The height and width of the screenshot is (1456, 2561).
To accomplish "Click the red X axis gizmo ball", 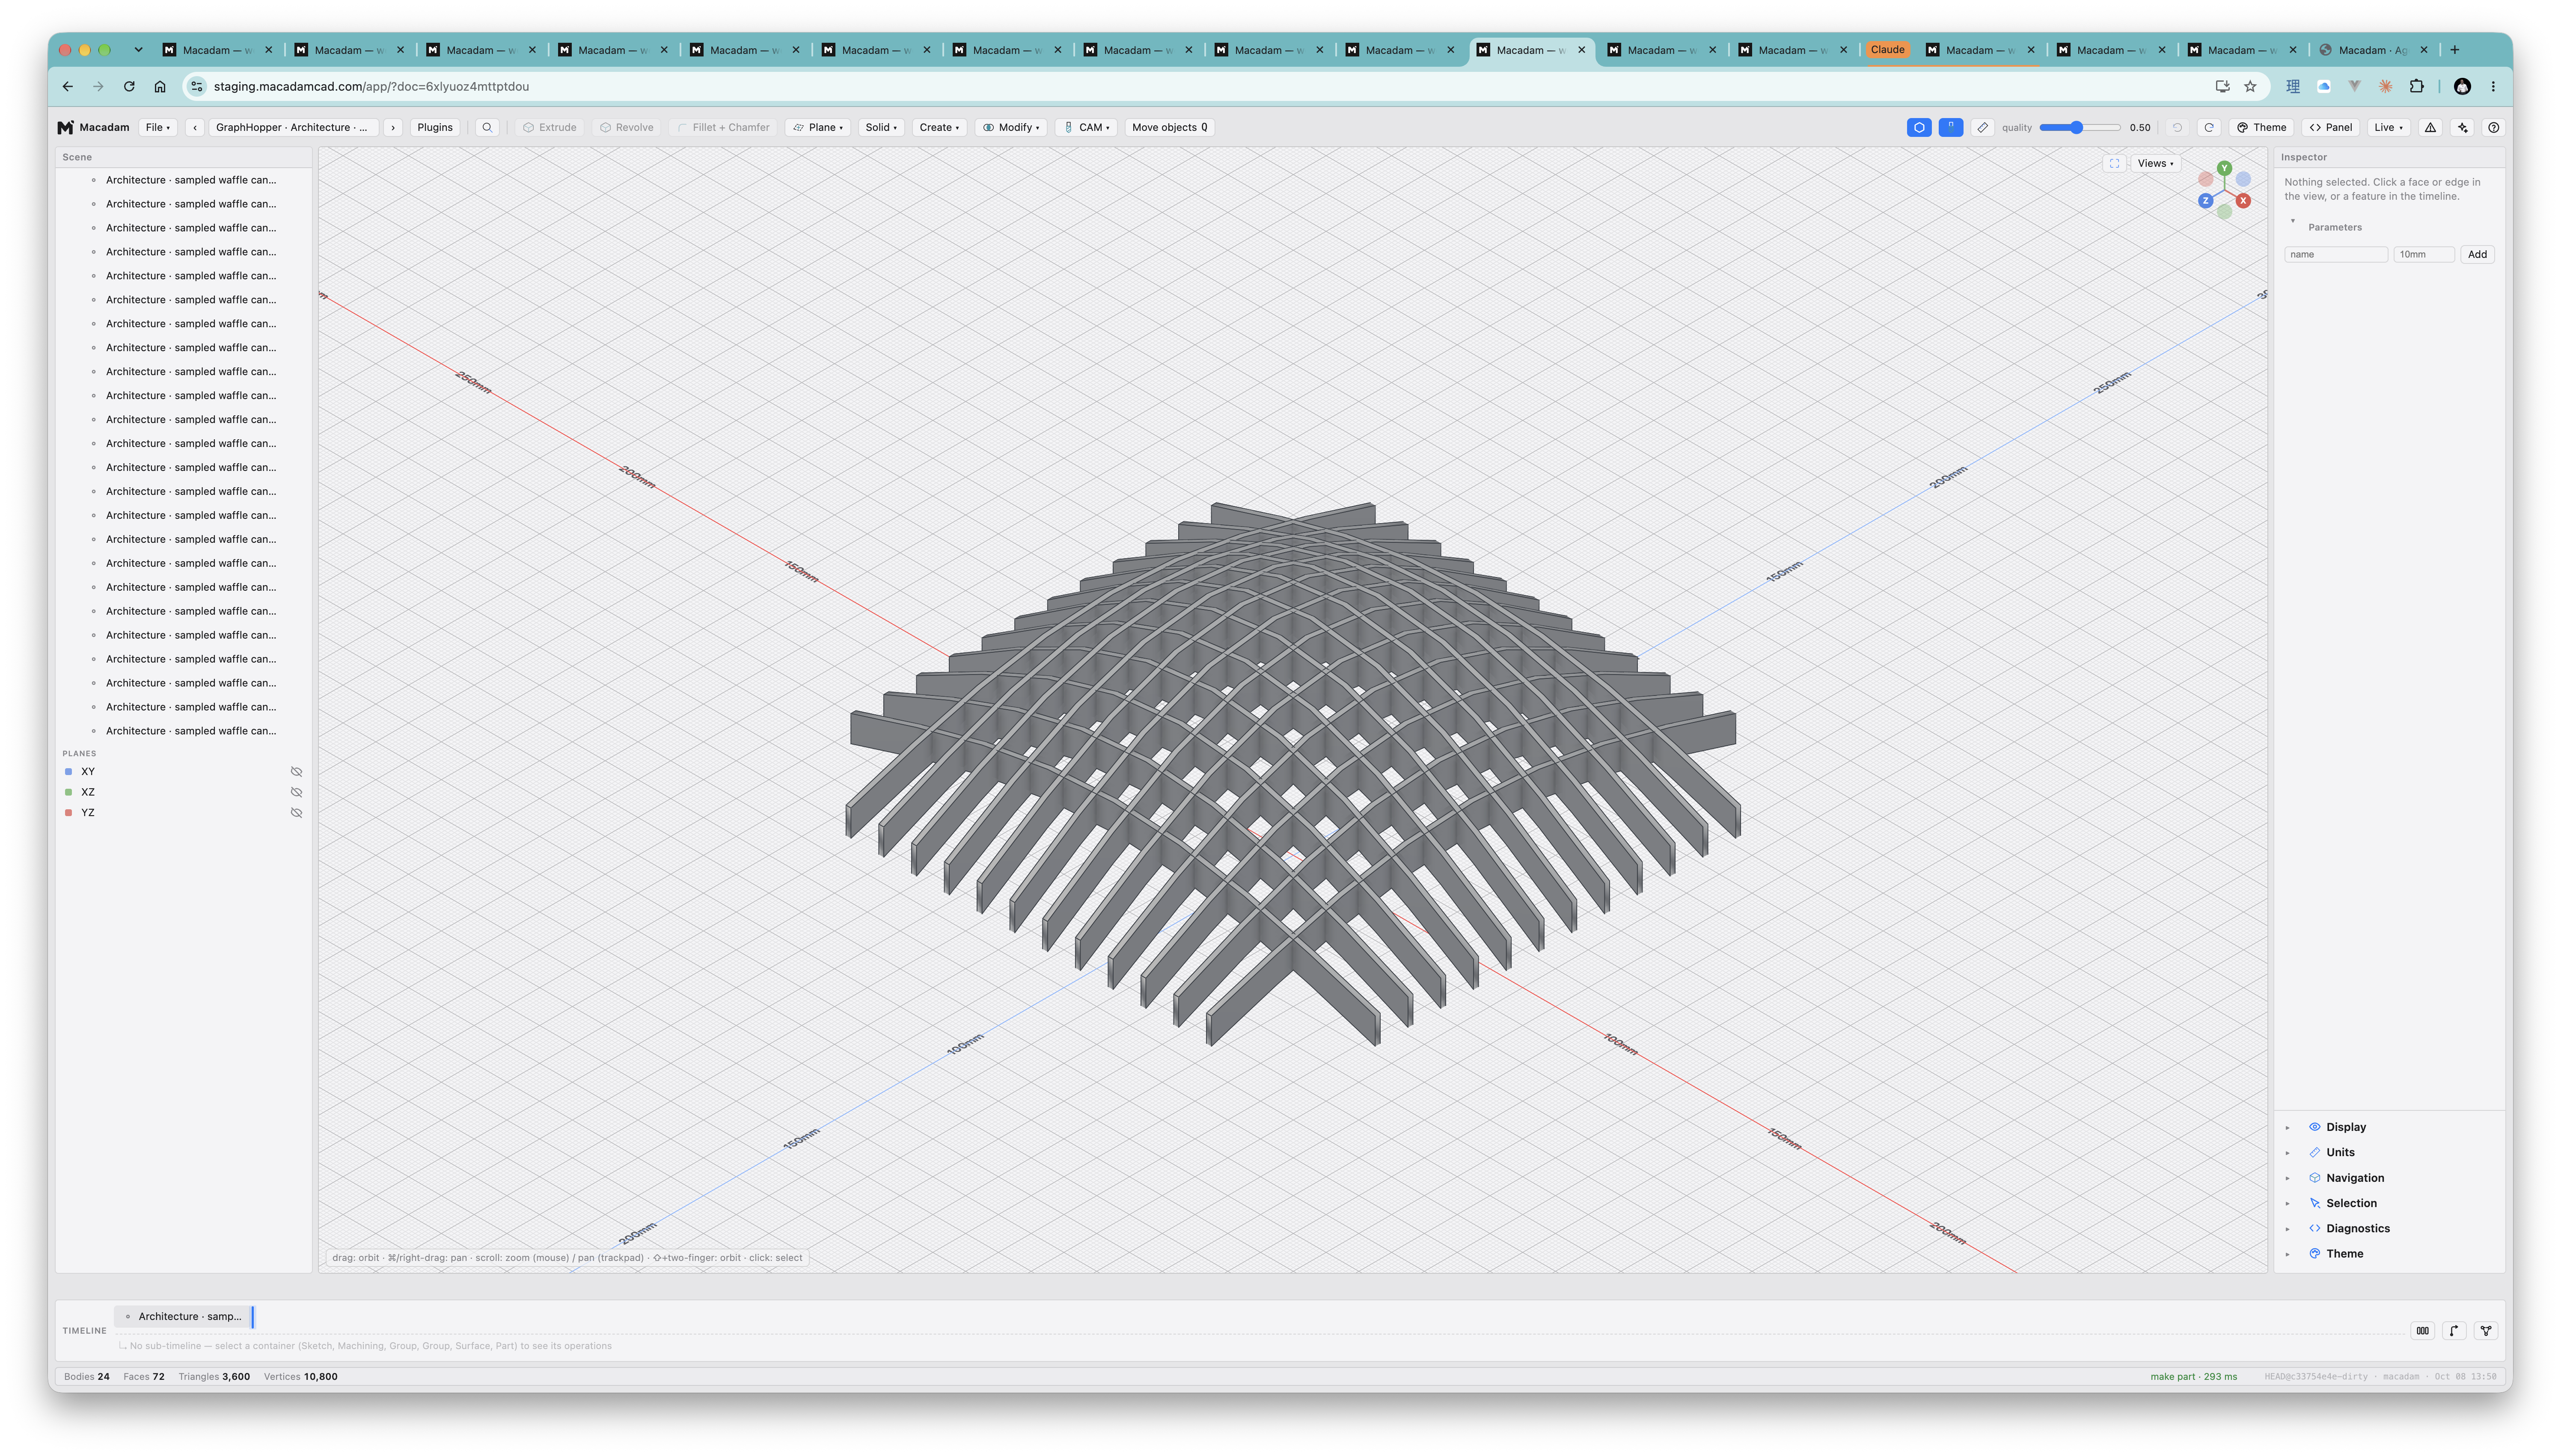I will pos(2244,201).
